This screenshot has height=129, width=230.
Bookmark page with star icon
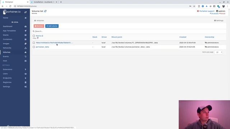pos(194,6)
